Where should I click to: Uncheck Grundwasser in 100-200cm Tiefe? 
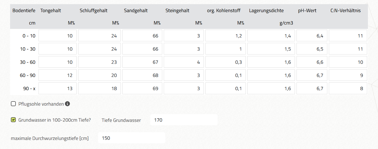tap(13, 120)
